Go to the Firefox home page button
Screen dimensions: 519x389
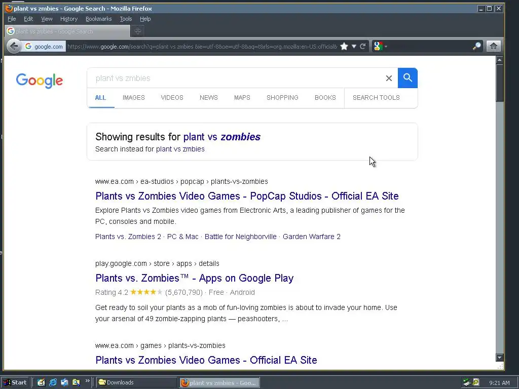point(493,46)
